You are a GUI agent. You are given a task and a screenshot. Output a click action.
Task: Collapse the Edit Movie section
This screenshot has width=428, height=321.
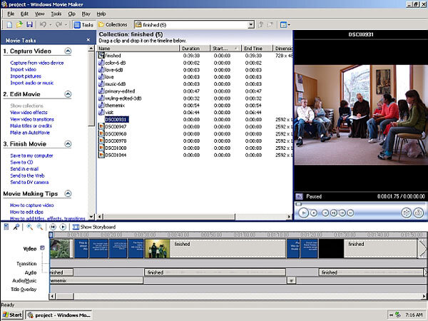pyautogui.click(x=68, y=94)
